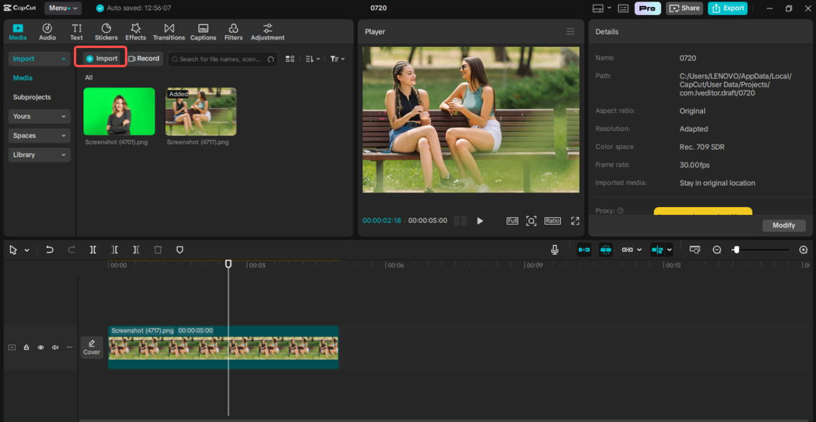
Task: Click the Delete icon in timeline toolbar
Action: [157, 249]
